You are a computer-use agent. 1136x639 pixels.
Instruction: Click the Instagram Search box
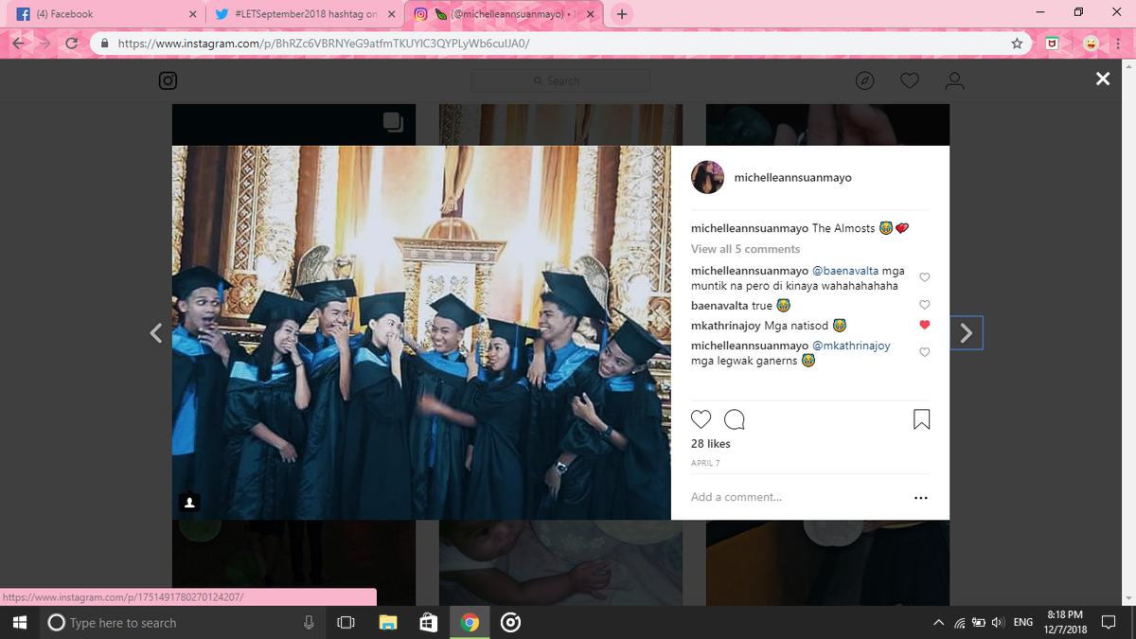560,80
